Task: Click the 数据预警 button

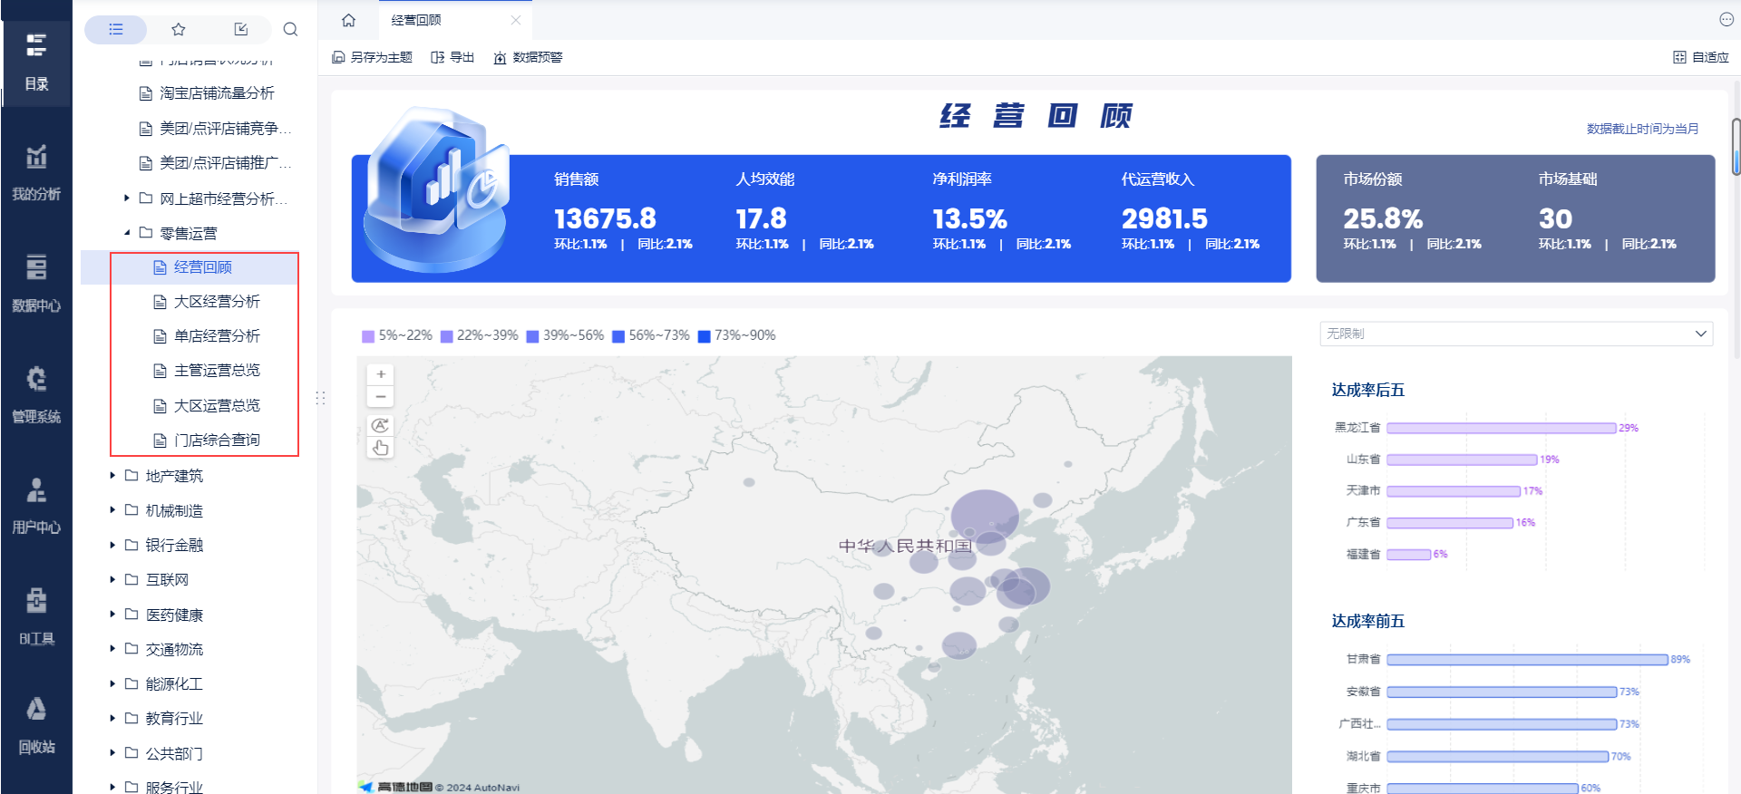Action: pos(529,57)
